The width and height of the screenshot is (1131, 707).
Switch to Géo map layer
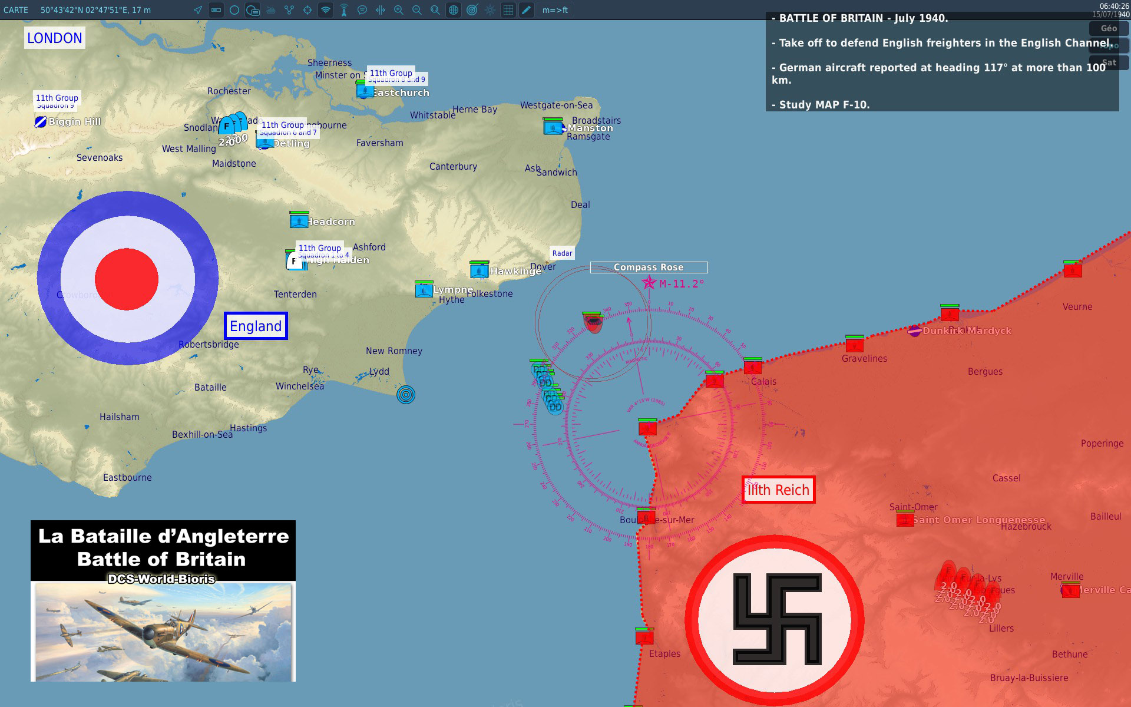point(1109,28)
